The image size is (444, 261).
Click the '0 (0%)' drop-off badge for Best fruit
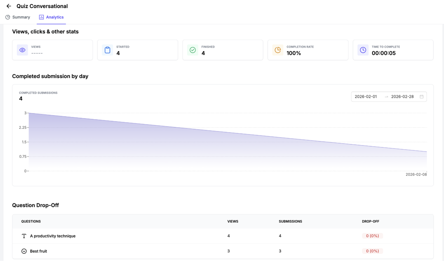[x=372, y=251]
